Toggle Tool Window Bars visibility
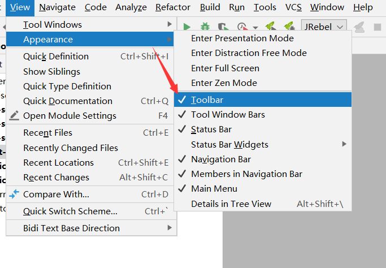386x268 pixels. [263, 115]
